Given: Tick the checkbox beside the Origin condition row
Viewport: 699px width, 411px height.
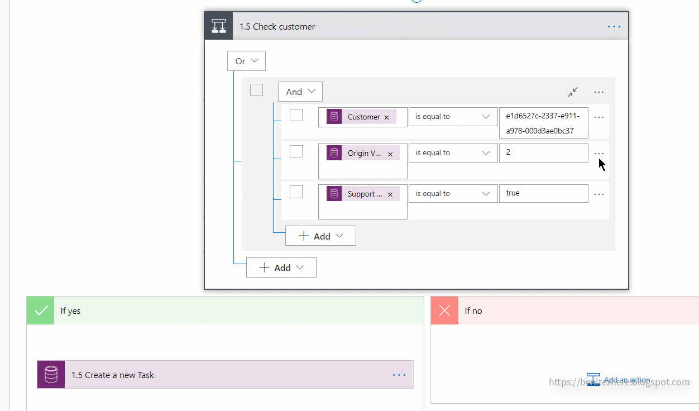Looking at the screenshot, I should point(296,151).
